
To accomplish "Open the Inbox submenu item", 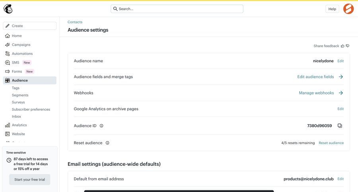I will 16,116.
